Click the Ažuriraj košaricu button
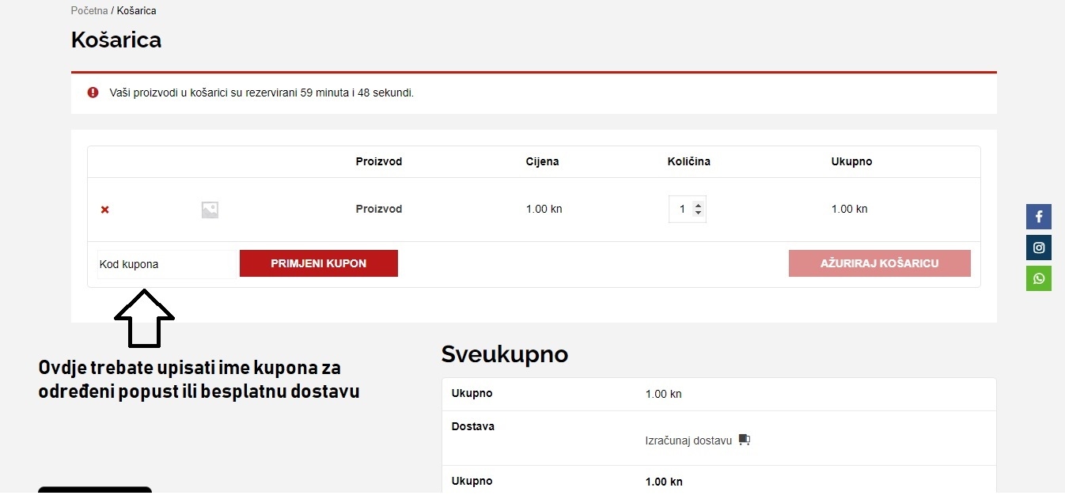Viewport: 1065px width, 499px height. click(x=879, y=263)
